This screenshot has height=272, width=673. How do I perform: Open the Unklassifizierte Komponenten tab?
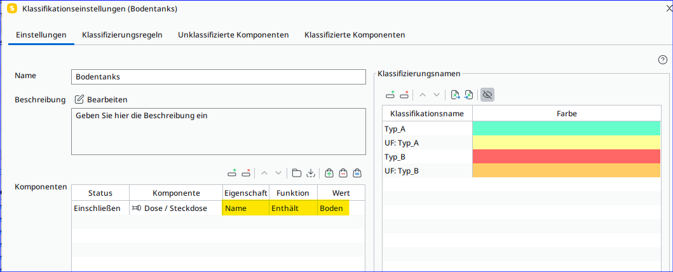click(233, 35)
